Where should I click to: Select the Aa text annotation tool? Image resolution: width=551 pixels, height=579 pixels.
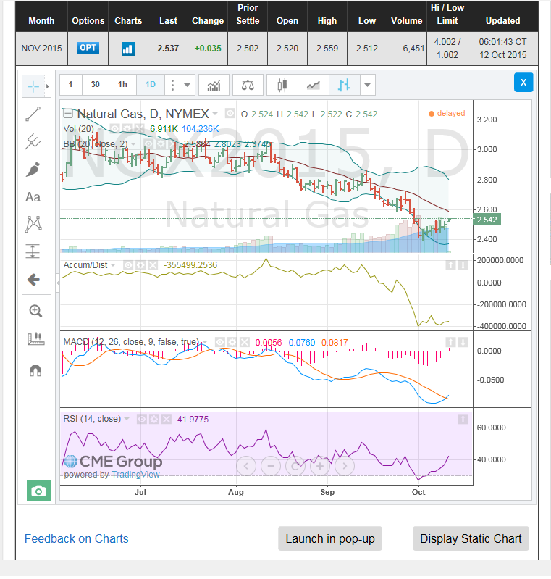tap(33, 197)
